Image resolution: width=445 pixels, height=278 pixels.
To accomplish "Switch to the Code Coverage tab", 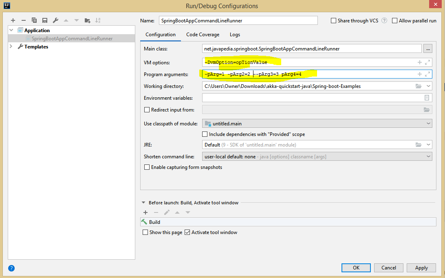I will (x=203, y=35).
